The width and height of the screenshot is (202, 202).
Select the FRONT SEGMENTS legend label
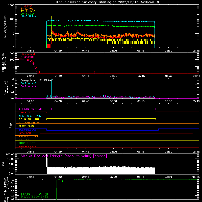(x=36, y=194)
